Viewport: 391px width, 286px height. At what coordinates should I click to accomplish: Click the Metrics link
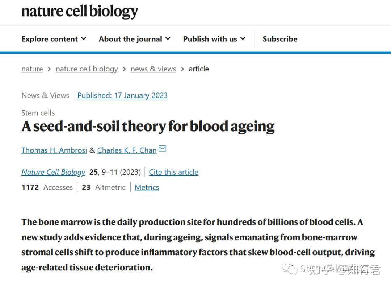coord(147,187)
